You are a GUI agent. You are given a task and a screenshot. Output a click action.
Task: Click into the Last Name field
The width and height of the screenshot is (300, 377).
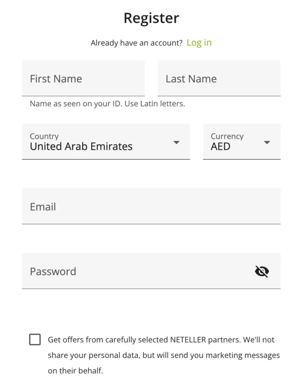tap(219, 78)
